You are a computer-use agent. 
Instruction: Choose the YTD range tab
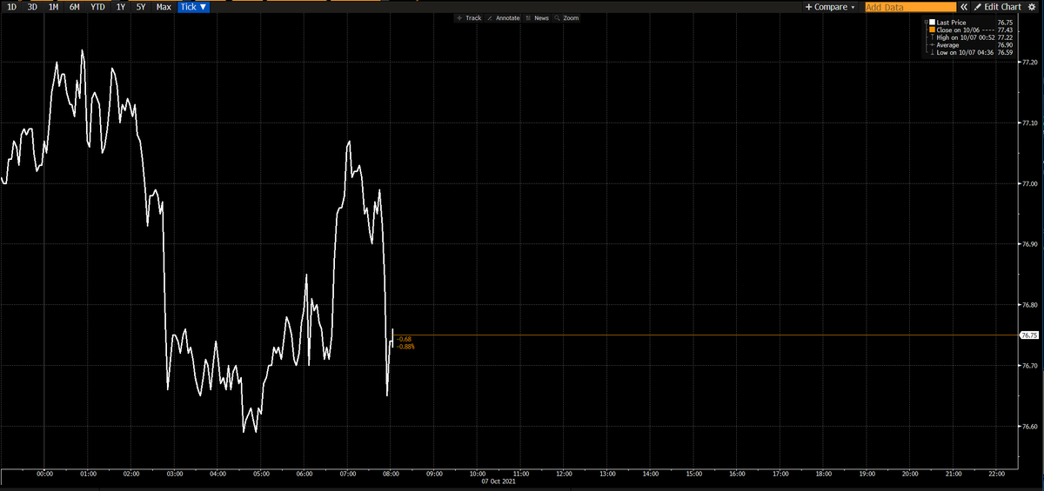tap(98, 6)
